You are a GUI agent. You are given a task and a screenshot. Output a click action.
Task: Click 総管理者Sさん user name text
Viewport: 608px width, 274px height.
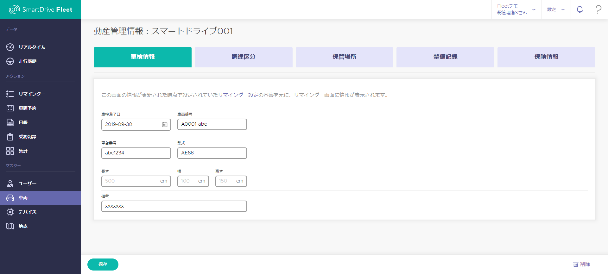pos(512,13)
